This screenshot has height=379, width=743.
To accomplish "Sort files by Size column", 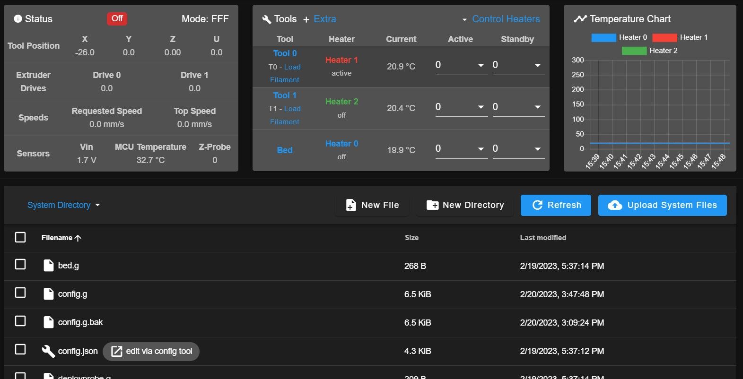I will click(x=411, y=238).
